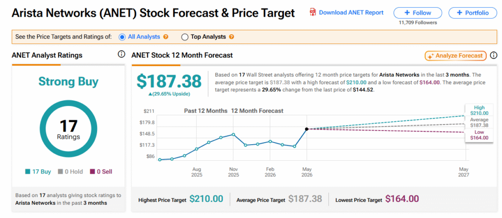Click the sparkle icon in Analyze Forecast button
The image size is (502, 218).
[430, 56]
